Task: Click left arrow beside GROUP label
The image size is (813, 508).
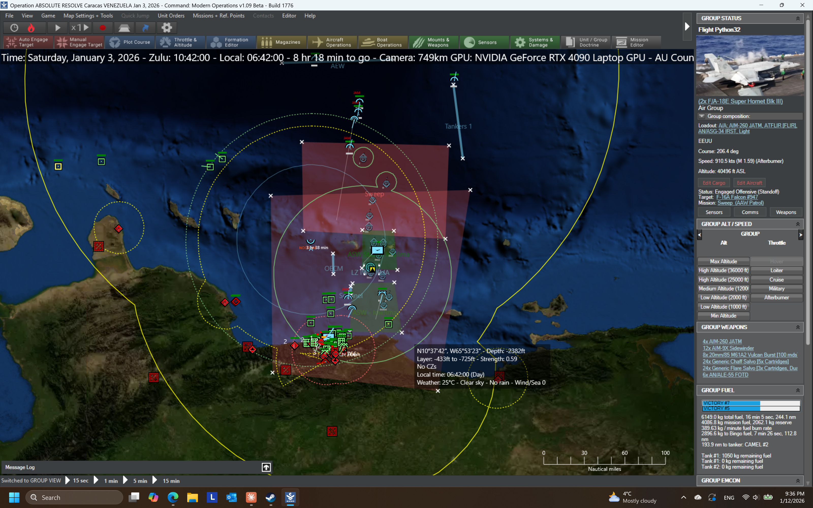Action: click(x=699, y=235)
